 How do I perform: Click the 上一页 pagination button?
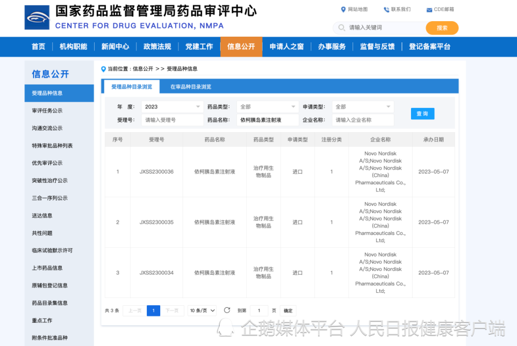pyautogui.click(x=134, y=310)
